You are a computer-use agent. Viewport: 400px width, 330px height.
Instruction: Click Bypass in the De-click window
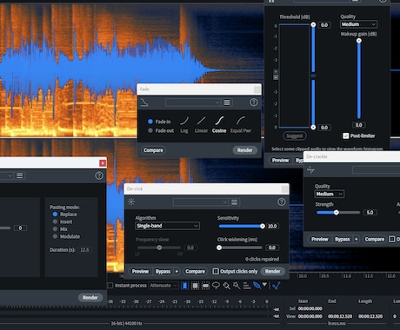click(163, 271)
